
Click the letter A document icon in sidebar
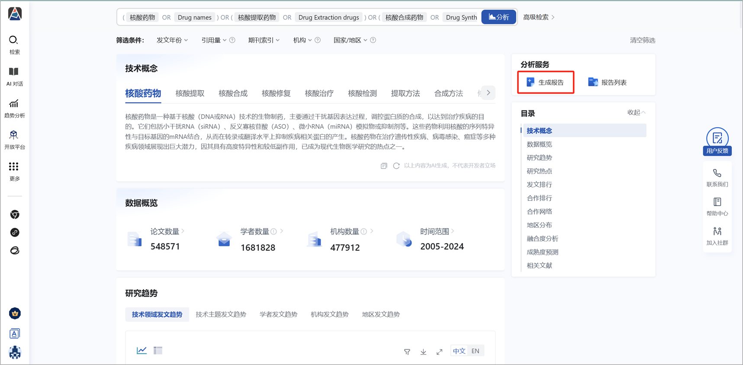15,333
